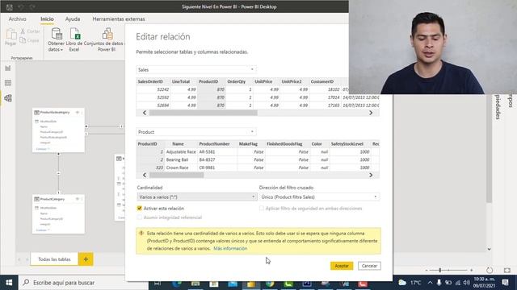Viewport: 517px width, 290px height.
Task: Click the Pegar clipboard icon
Action: 11,34
